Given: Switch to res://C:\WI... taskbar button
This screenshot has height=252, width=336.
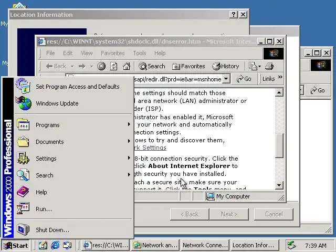Looking at the screenshot, I should pos(106,245).
